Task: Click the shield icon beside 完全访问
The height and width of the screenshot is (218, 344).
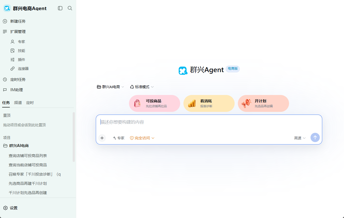Action: (x=132, y=138)
